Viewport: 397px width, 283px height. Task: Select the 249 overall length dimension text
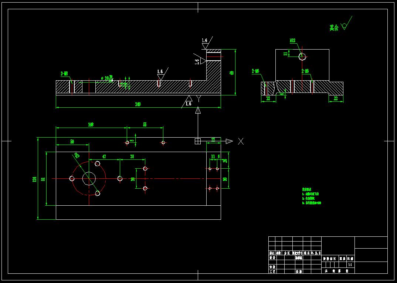click(139, 104)
